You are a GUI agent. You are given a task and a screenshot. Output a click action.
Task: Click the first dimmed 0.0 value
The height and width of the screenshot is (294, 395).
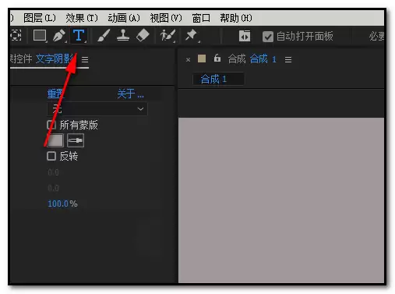(x=53, y=172)
